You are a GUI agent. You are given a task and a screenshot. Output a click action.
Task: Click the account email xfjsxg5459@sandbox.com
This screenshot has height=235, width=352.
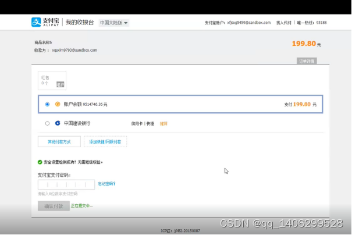pyautogui.click(x=249, y=23)
